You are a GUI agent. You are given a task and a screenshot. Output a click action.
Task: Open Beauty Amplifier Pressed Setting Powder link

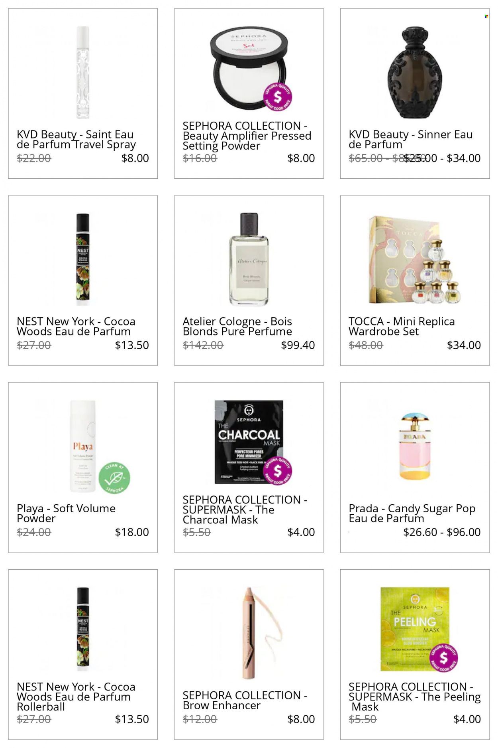tap(247, 136)
